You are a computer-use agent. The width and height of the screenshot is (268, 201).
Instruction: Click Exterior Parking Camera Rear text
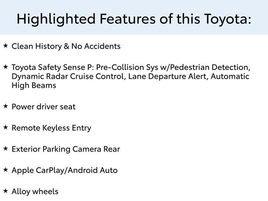[x=66, y=149]
